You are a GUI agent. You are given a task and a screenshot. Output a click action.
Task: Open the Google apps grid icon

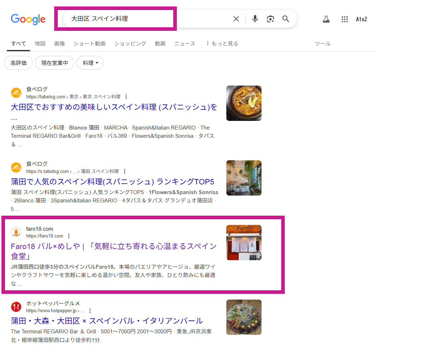point(345,19)
